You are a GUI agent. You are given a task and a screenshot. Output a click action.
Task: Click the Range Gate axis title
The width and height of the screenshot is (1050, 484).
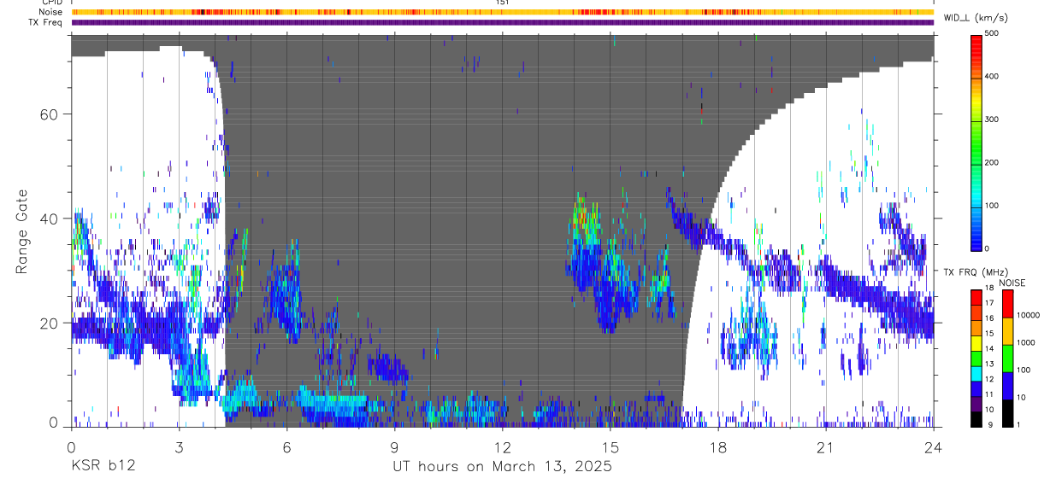click(22, 232)
